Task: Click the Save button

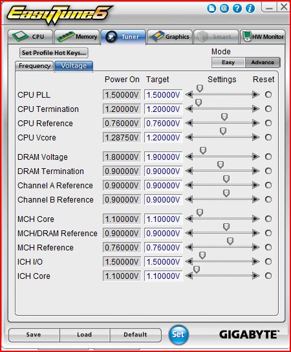Action: tap(34, 335)
